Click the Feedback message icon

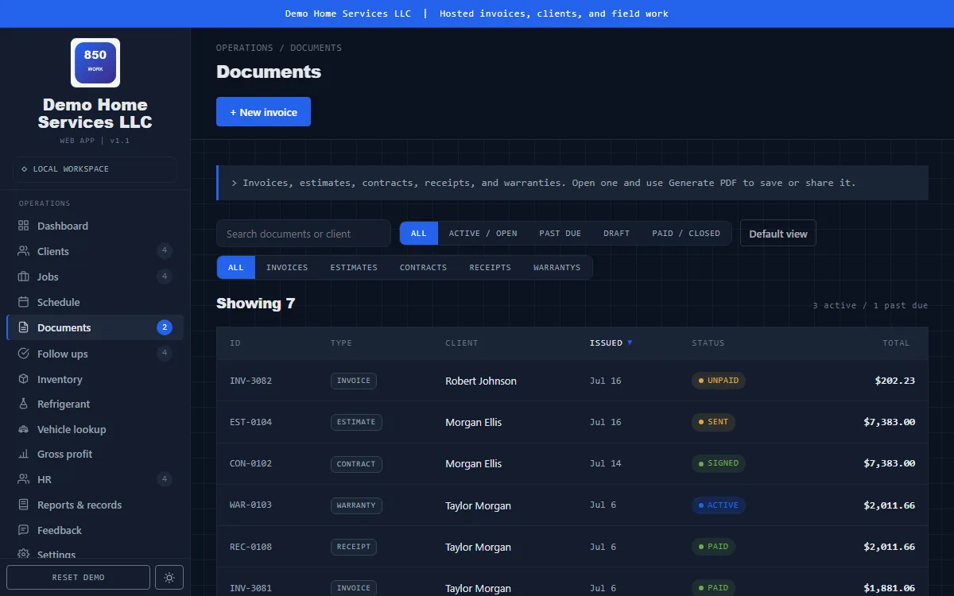coord(23,530)
